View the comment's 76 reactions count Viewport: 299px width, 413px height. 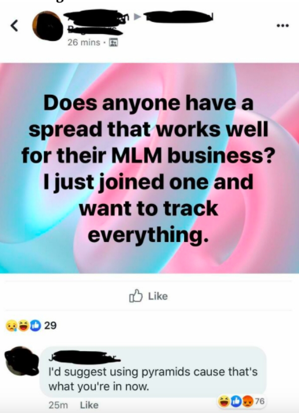(260, 401)
